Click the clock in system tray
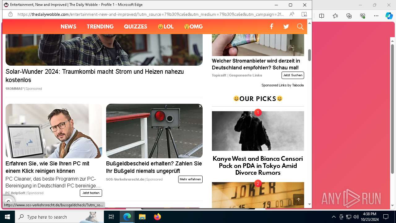The width and height of the screenshot is (396, 223). (369, 217)
